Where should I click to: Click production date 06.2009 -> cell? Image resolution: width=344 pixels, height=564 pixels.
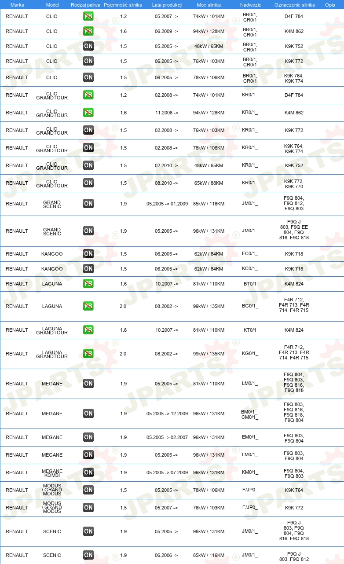167,31
